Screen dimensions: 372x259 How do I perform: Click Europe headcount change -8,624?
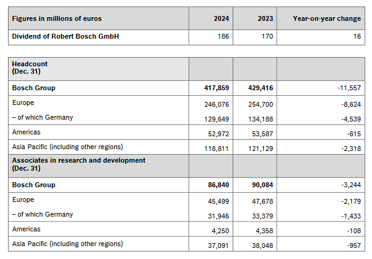pyautogui.click(x=351, y=104)
